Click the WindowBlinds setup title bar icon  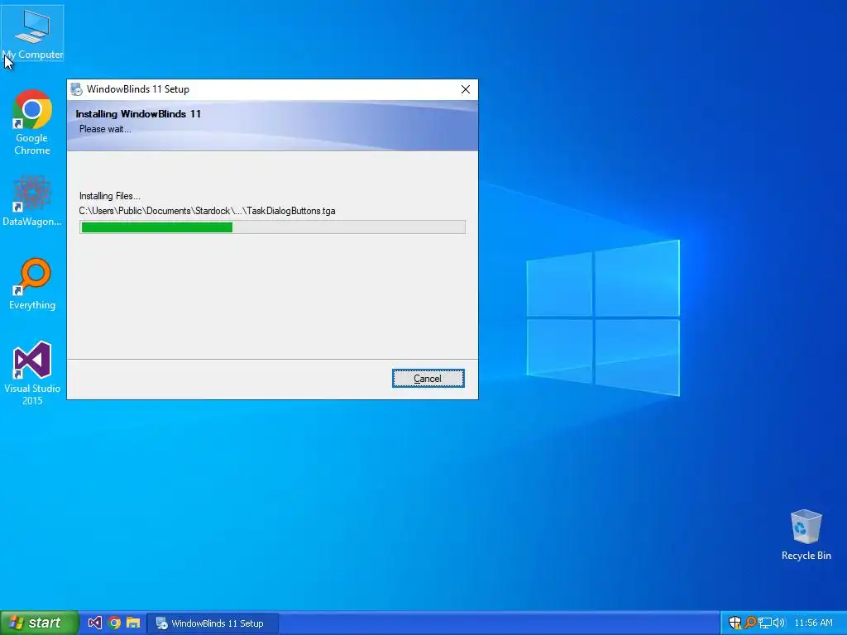coord(77,89)
